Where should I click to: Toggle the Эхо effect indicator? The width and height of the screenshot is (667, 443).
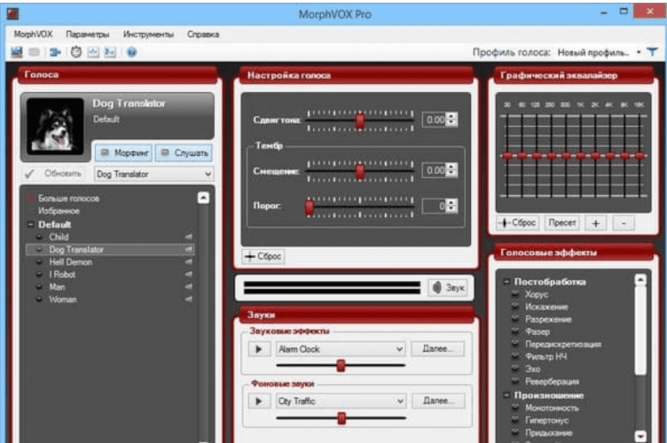pyautogui.click(x=515, y=369)
